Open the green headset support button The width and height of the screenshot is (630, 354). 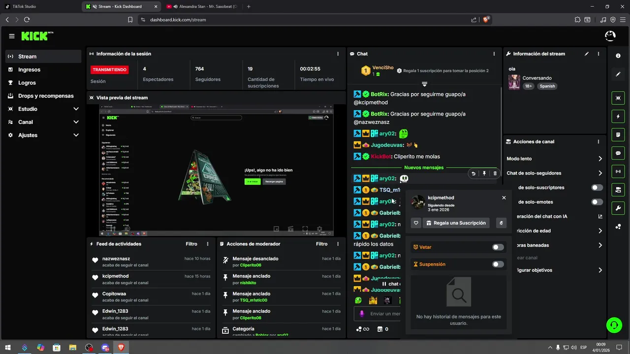(x=614, y=324)
